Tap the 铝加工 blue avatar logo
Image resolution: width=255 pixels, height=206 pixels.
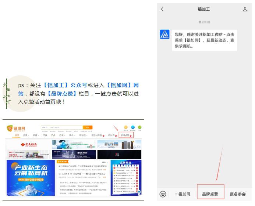click(x=164, y=34)
